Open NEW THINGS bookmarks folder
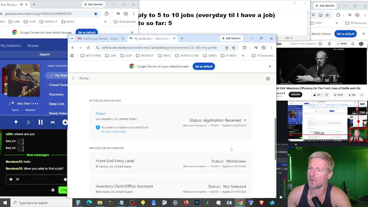Image resolution: width=368 pixels, height=207 pixels. click(91, 55)
